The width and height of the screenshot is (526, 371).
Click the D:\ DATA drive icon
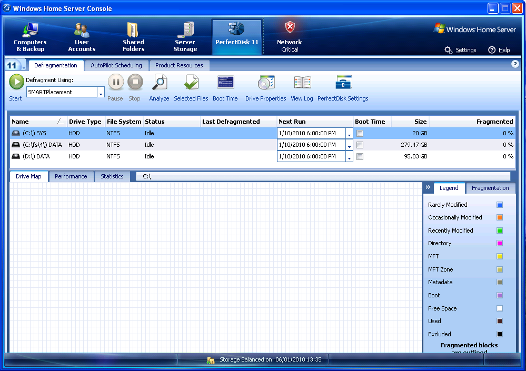(16, 156)
